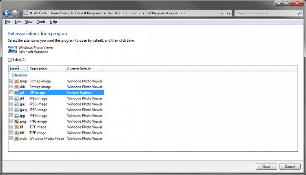
Task: Uncheck the .jpe extension checkbox
Action: coord(11,103)
